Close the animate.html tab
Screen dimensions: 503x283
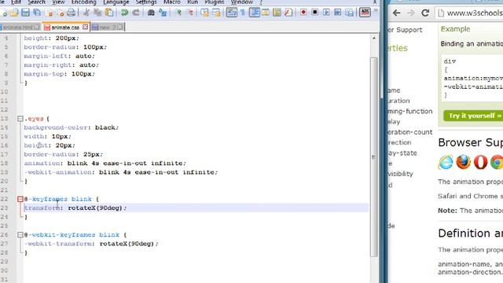pyautogui.click(x=37, y=28)
